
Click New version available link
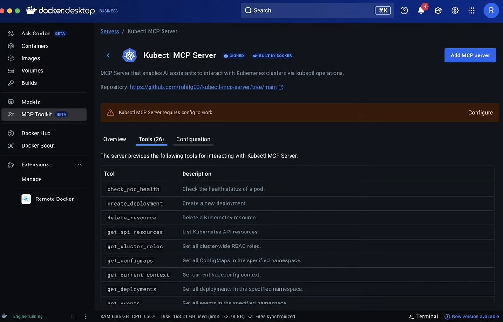[472, 316]
